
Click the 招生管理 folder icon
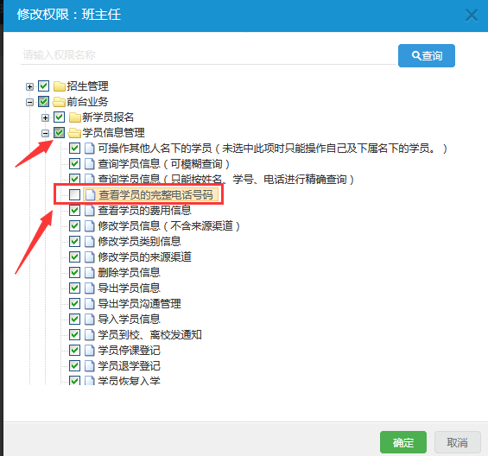point(59,86)
